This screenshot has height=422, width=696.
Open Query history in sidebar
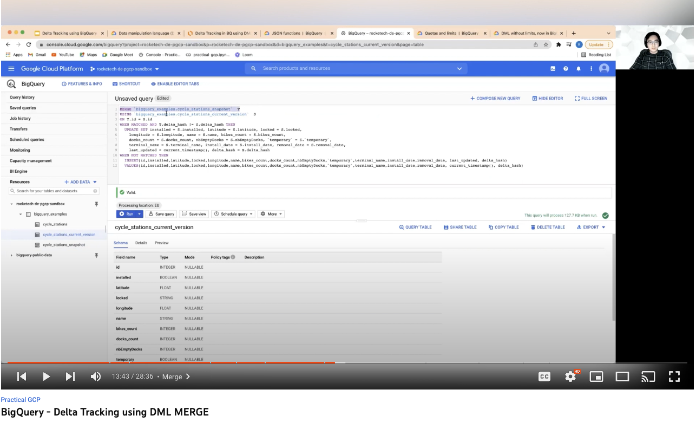(22, 98)
